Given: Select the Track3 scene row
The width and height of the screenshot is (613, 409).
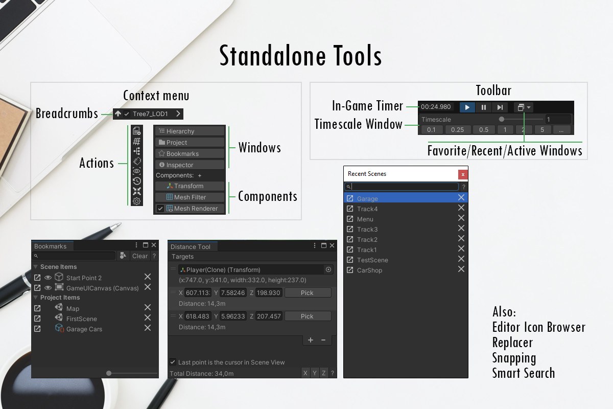Looking at the screenshot, I should 406,229.
